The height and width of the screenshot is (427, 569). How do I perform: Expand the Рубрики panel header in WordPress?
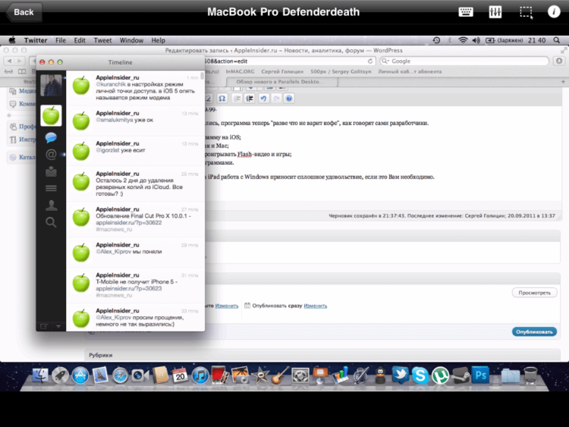322,355
